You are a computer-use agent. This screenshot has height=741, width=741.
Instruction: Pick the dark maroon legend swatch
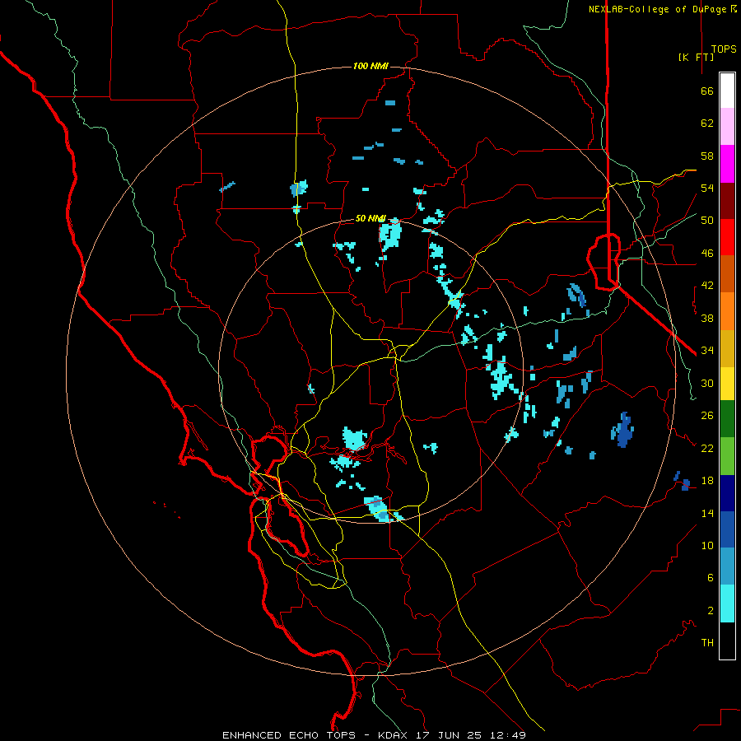[x=727, y=200]
